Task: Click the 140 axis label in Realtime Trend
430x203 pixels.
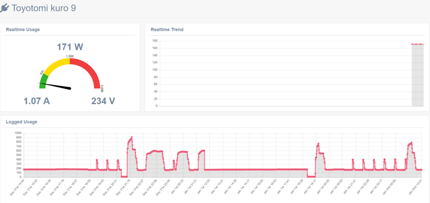Action: click(155, 55)
